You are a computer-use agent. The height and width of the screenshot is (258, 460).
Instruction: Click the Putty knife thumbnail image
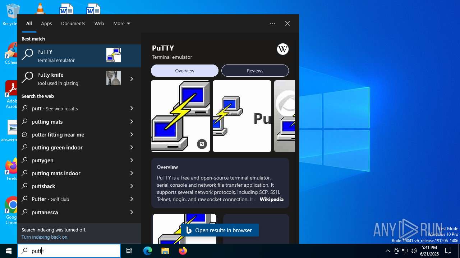click(114, 78)
